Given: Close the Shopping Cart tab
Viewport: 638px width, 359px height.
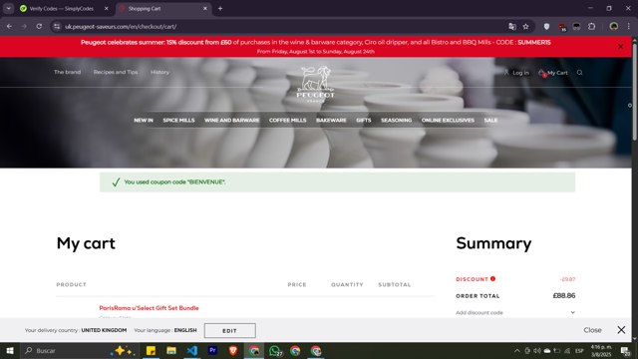Looking at the screenshot, I should pos(205,8).
